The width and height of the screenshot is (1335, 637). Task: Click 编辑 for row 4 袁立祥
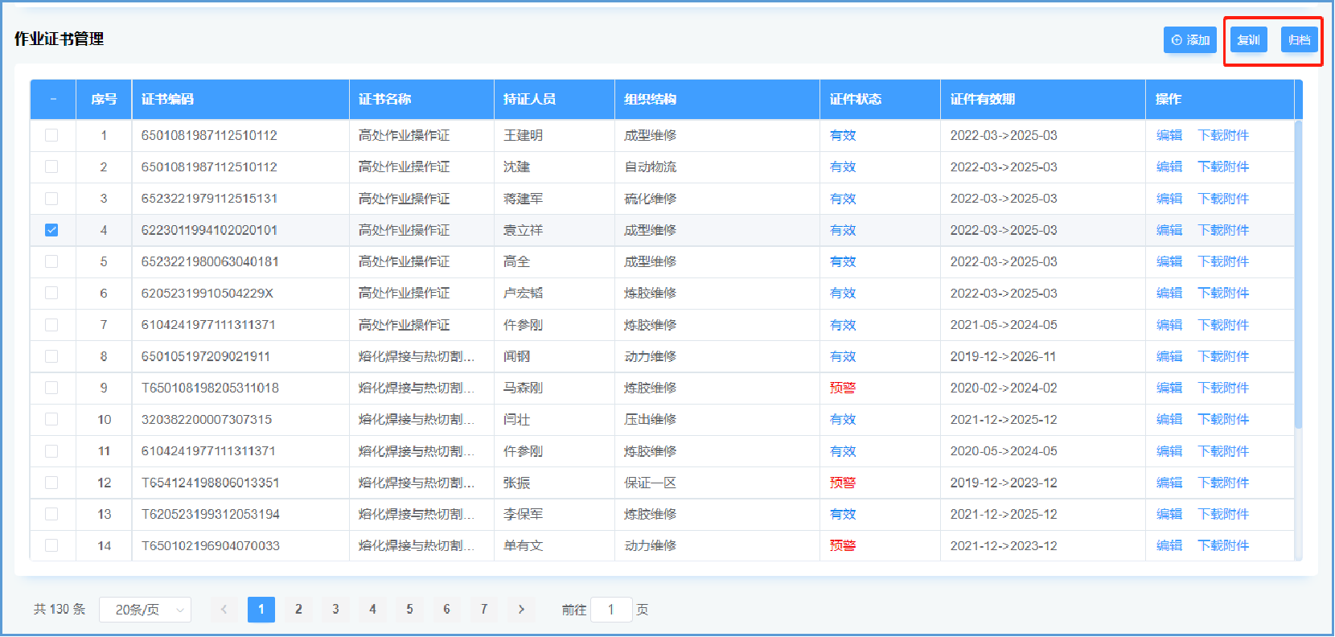1169,230
